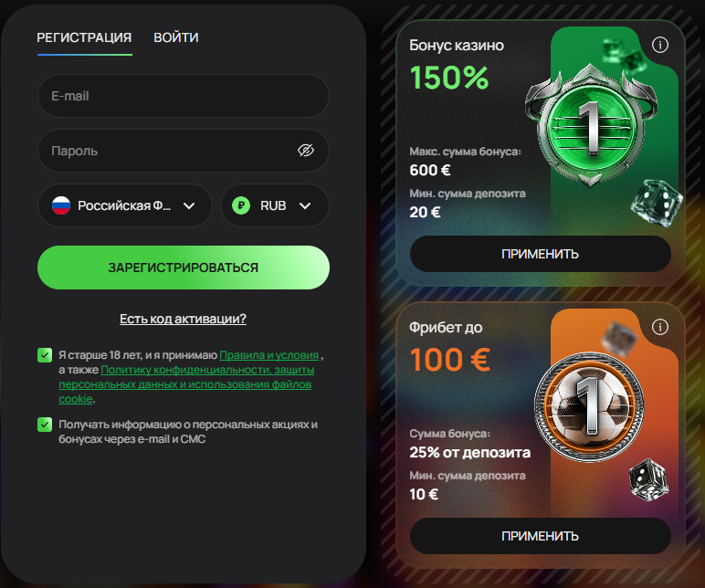Viewport: 705px width, 588px height.
Task: Click the freebet info icon
Action: point(659,327)
